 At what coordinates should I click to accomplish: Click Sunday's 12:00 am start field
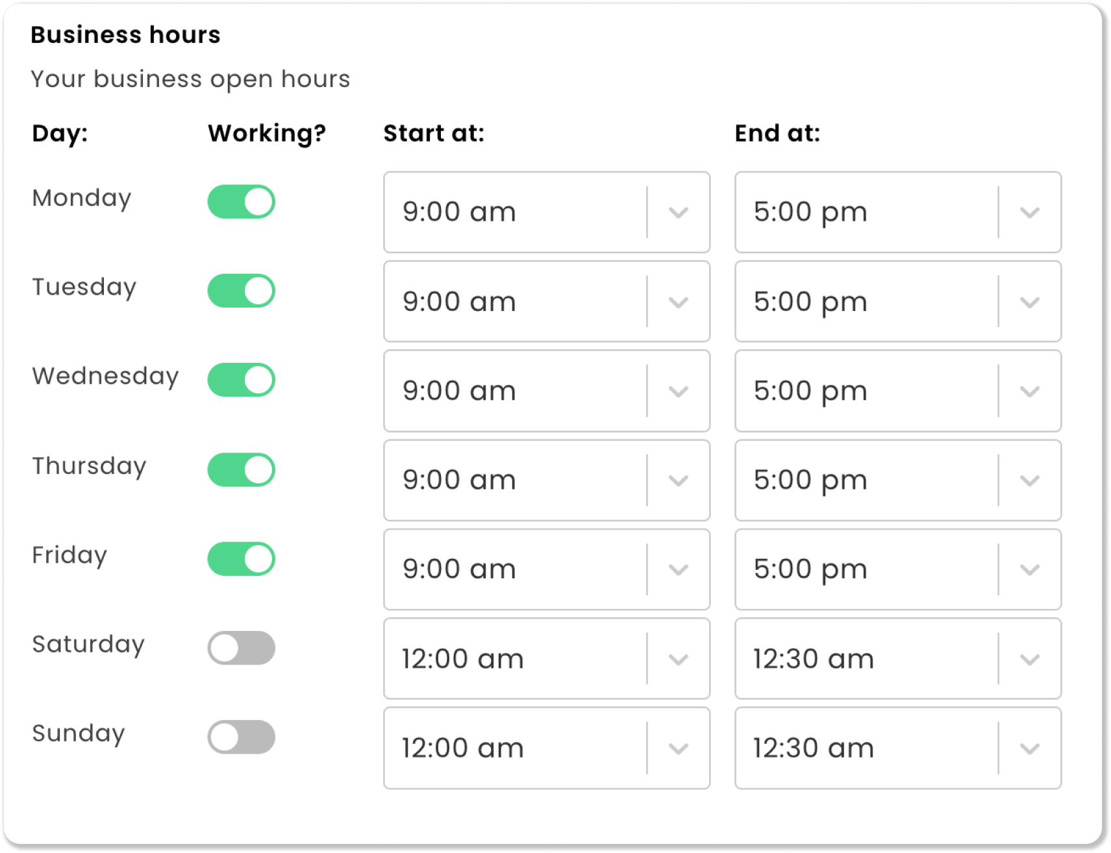(513, 748)
